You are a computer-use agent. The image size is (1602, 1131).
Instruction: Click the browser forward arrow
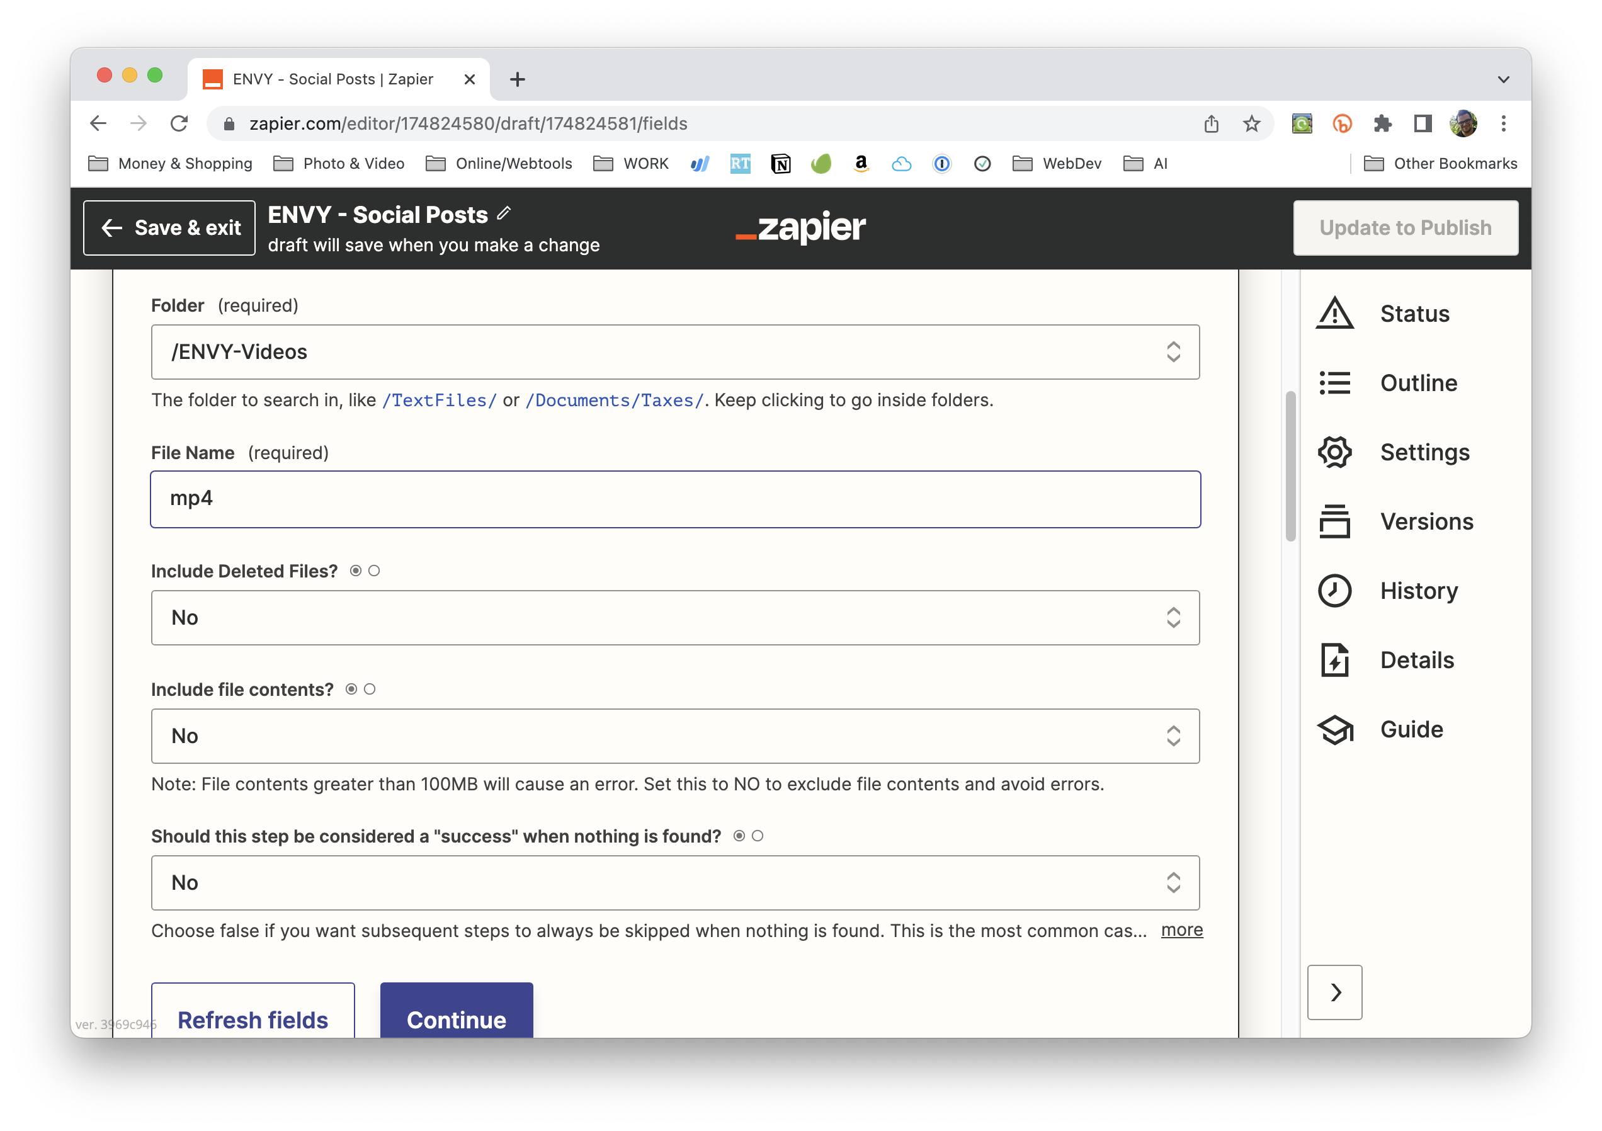139,123
